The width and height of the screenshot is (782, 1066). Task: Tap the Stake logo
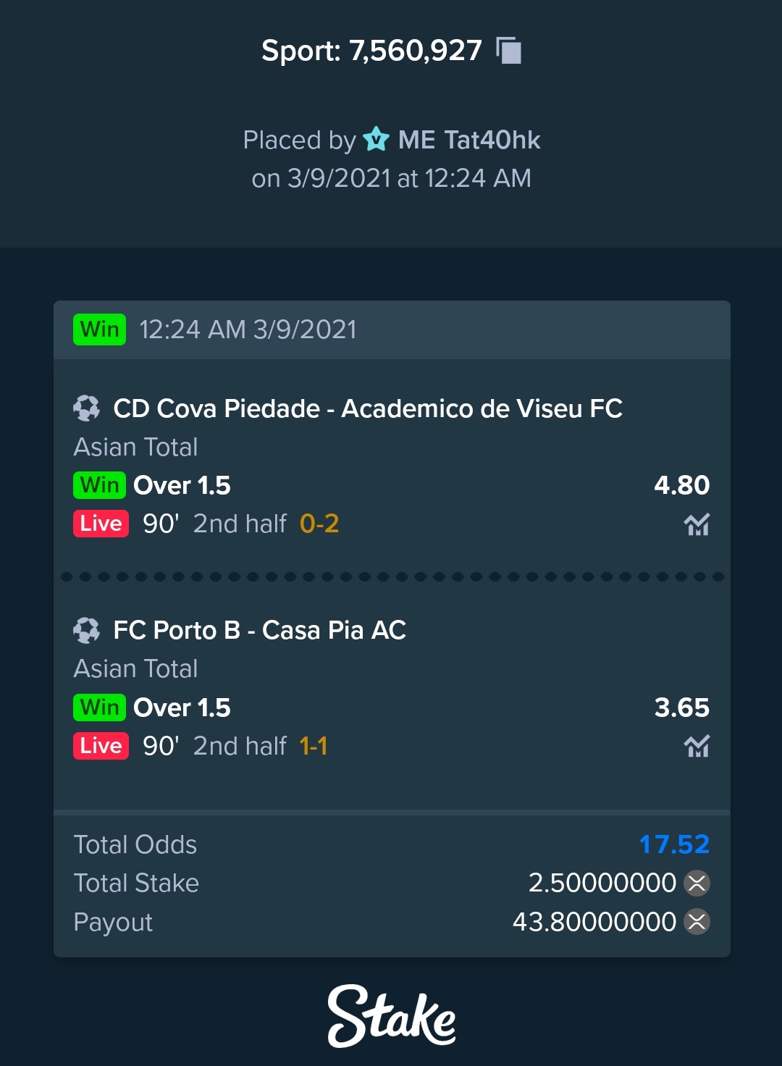[392, 1015]
